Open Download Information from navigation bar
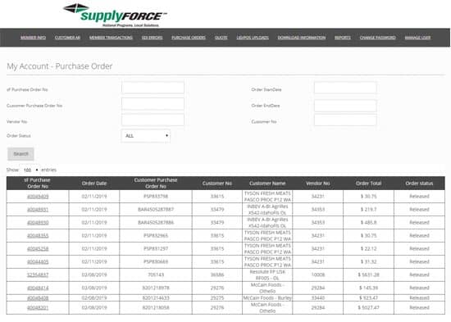This screenshot has width=451, height=322. coord(302,38)
